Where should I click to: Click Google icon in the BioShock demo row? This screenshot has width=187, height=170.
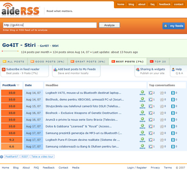[x=150, y=100]
